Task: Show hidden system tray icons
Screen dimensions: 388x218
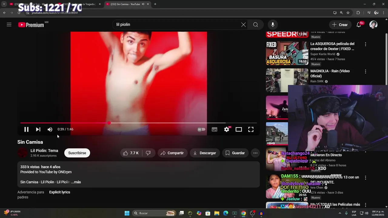Action: (x=340, y=213)
